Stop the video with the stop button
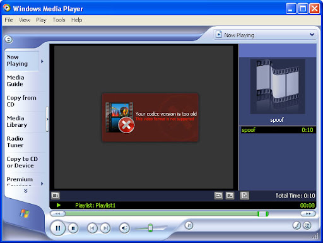The width and height of the screenshot is (323, 243). click(73, 228)
